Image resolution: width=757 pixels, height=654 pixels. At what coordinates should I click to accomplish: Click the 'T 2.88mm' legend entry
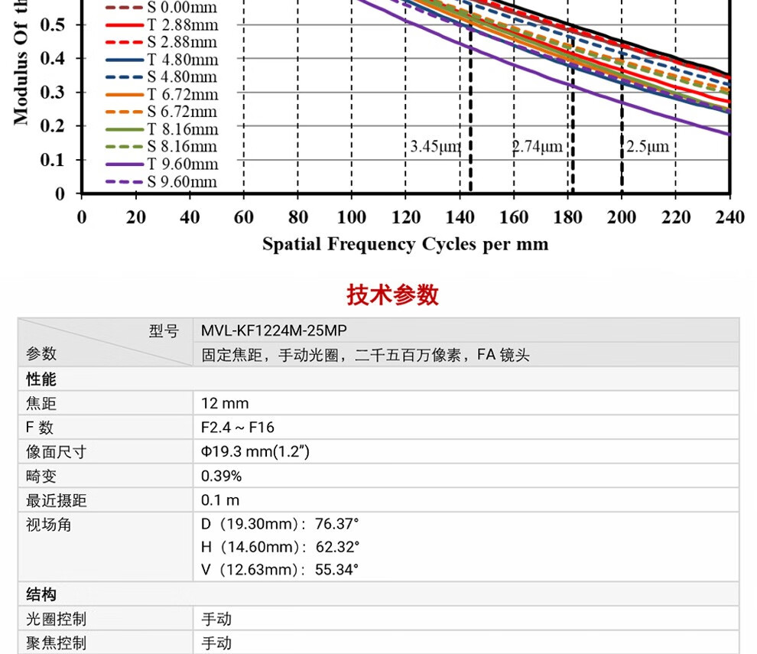pyautogui.click(x=162, y=24)
